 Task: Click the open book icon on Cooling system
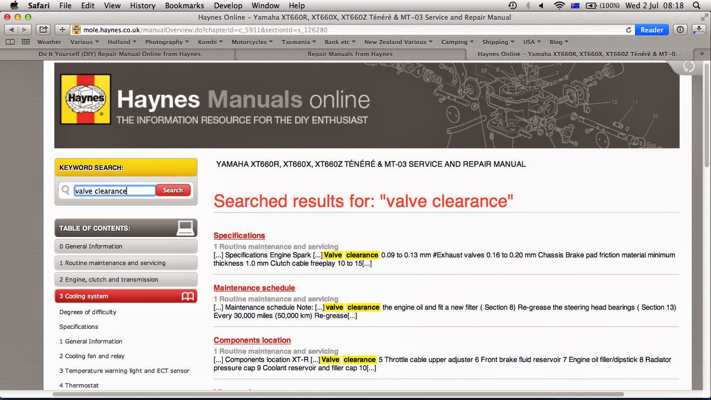(x=187, y=296)
